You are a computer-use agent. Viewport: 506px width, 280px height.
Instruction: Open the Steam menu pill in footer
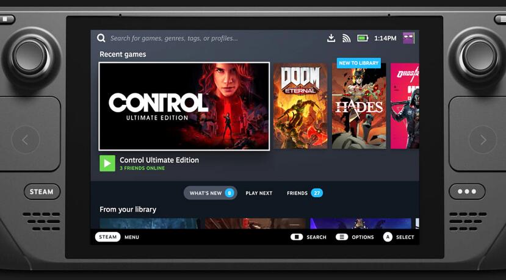(x=108, y=237)
